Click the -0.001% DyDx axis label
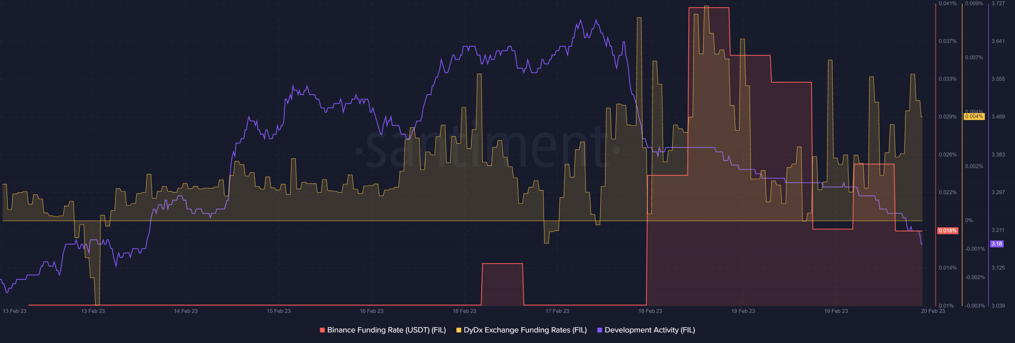This screenshot has height=343, width=1015. pos(975,249)
